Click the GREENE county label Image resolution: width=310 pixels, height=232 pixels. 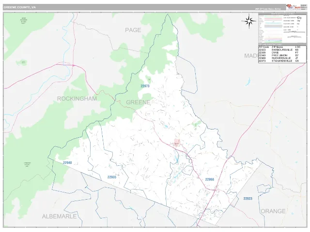point(138,102)
